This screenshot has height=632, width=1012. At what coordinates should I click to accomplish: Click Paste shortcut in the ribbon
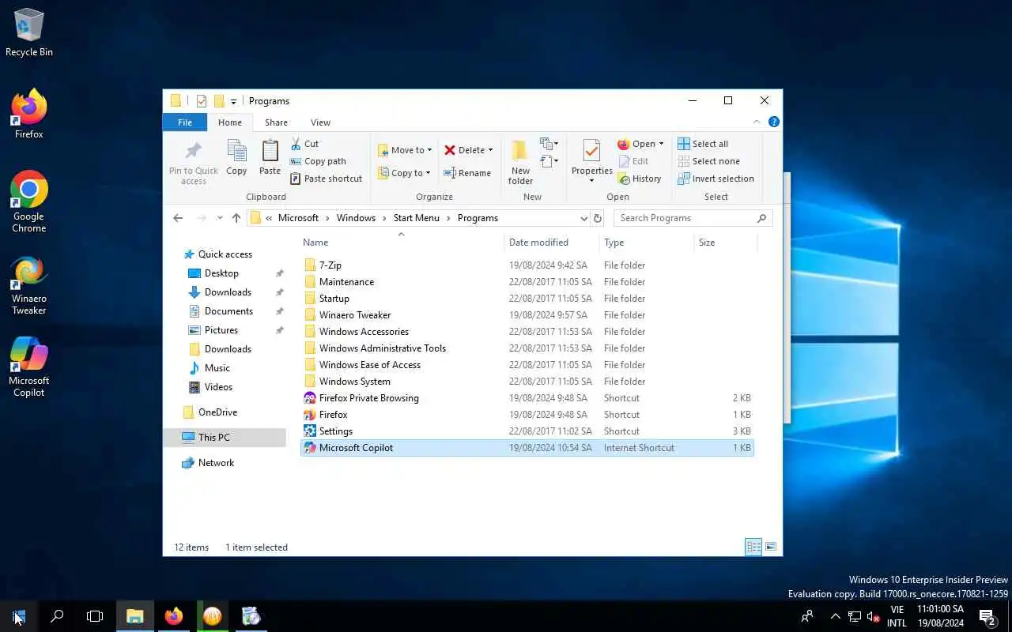326,179
